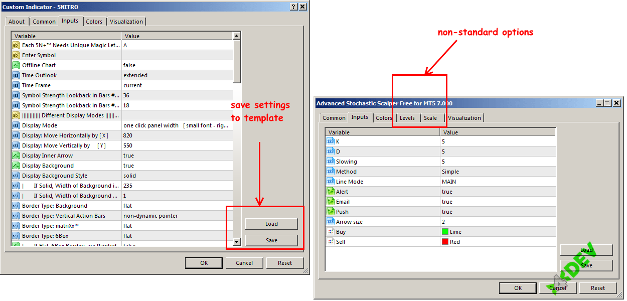The height and width of the screenshot is (301, 627).
Task: Click the value '550' for Move Vertically
Action: [x=128, y=145]
